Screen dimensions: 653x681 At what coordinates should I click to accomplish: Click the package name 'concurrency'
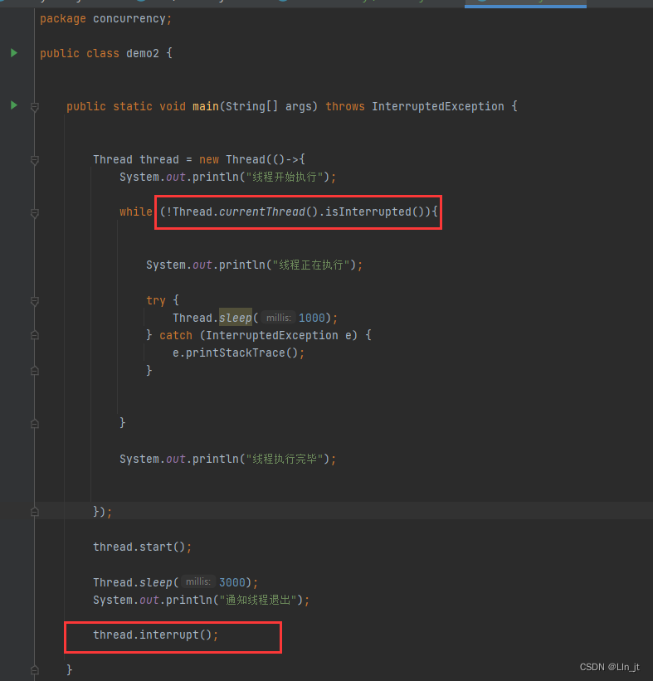[x=129, y=19]
